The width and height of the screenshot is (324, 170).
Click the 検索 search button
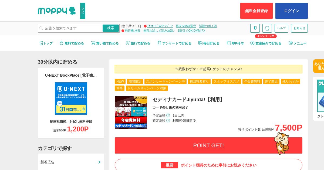click(x=111, y=28)
